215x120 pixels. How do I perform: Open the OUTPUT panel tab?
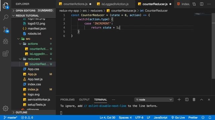[84, 100]
